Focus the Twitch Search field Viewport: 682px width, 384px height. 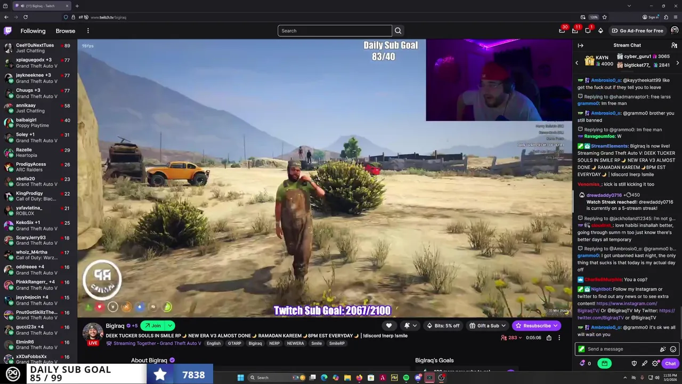(x=335, y=31)
